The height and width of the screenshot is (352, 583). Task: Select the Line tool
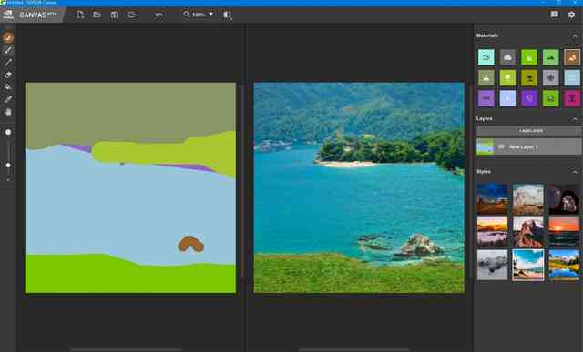(8, 63)
